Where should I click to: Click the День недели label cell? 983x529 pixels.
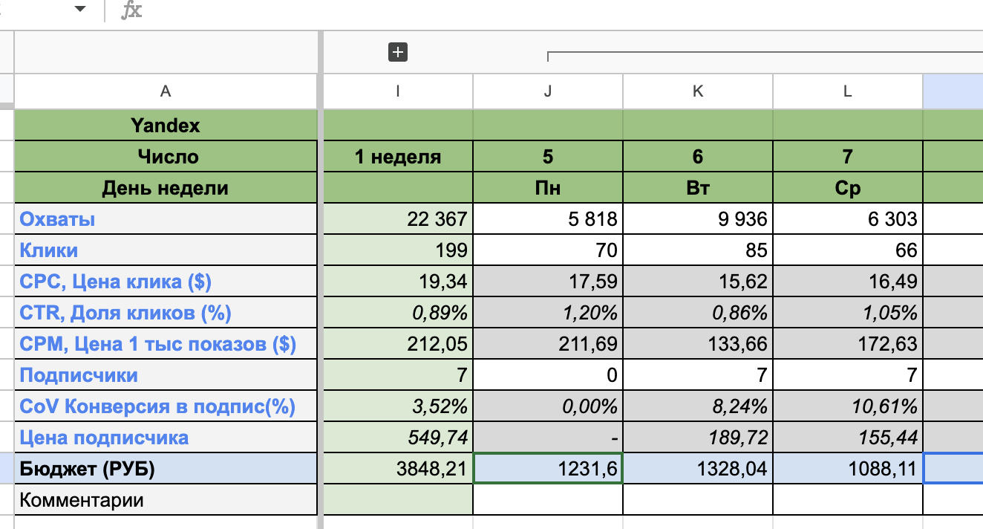pyautogui.click(x=166, y=188)
